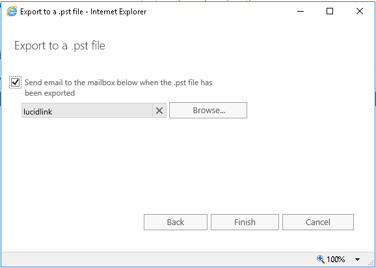Image resolution: width=376 pixels, height=268 pixels.
Task: Click the zoom magnifier icon in status bar
Action: (321, 259)
